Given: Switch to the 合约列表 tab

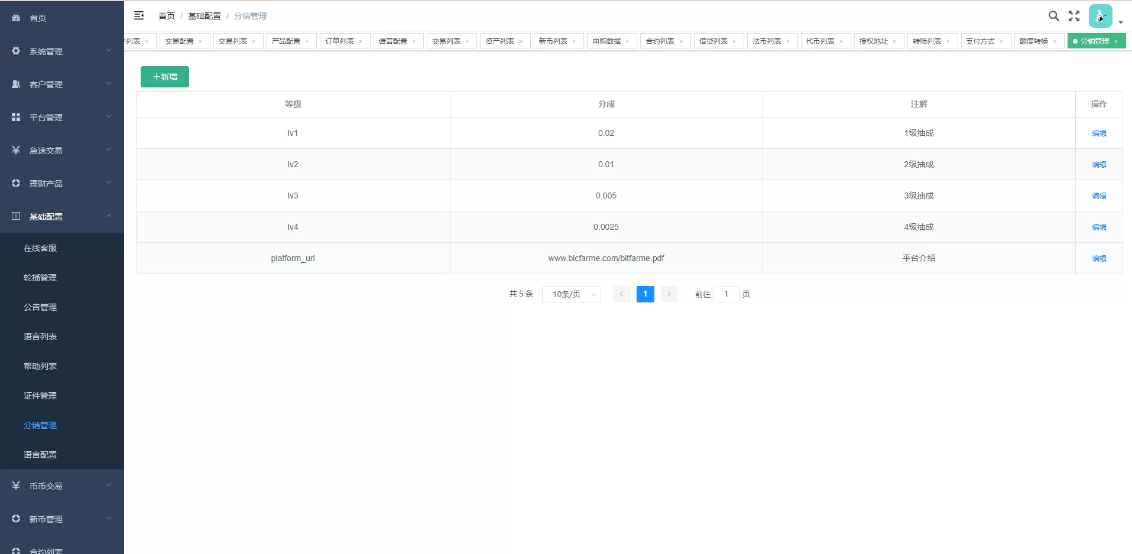Looking at the screenshot, I should coord(660,41).
